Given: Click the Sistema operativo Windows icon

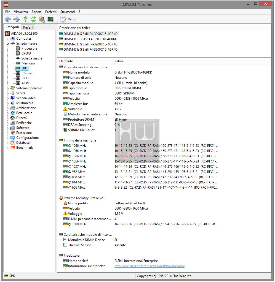Looking at the screenshot, I should (x=13, y=88).
